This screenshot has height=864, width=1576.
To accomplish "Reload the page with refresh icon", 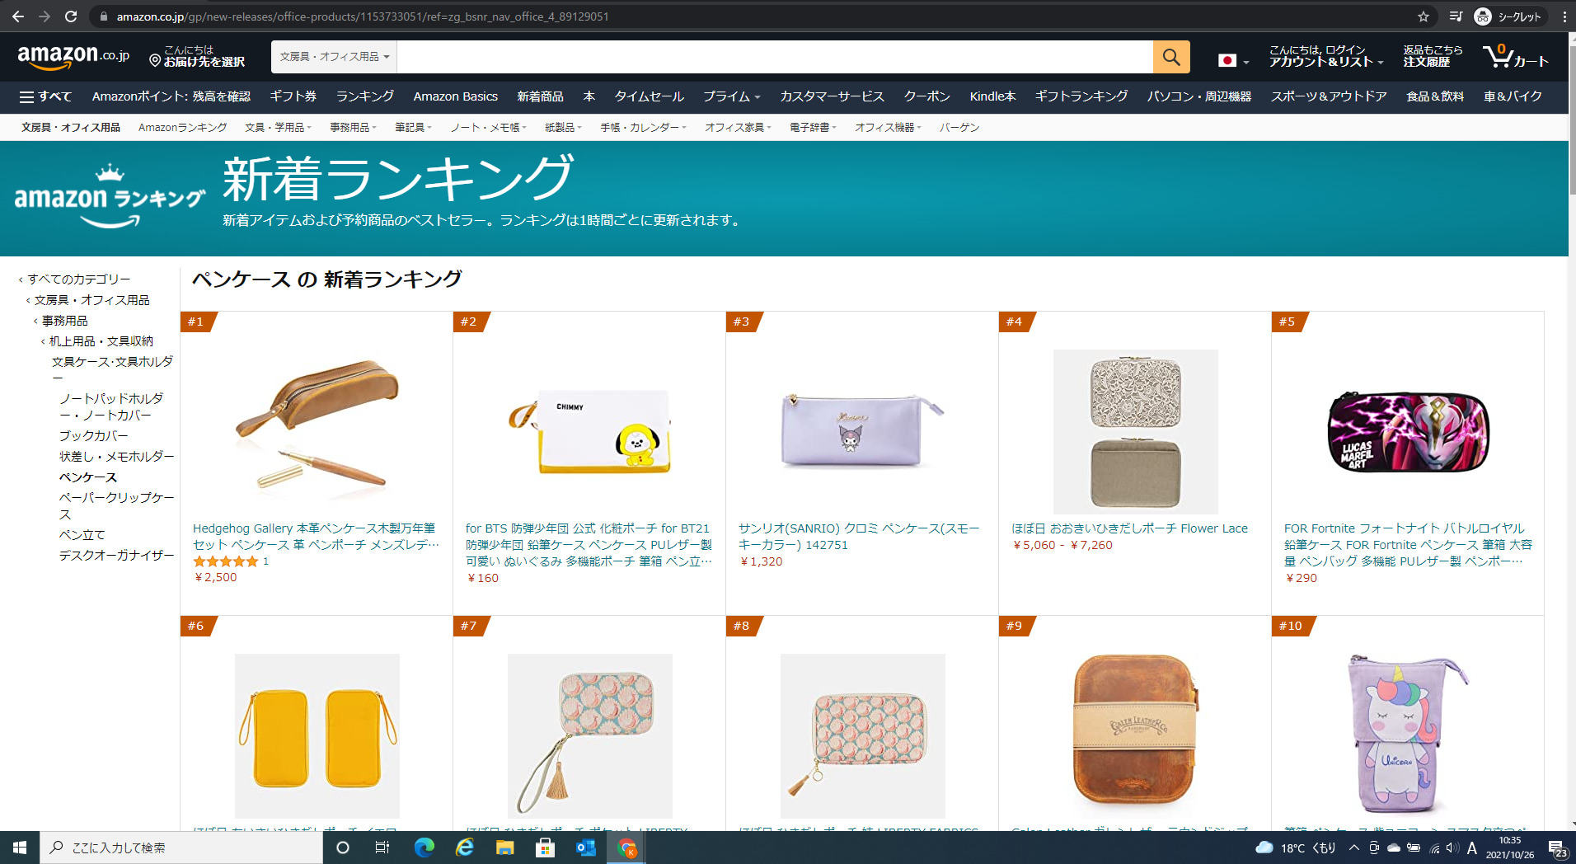I will click(71, 16).
